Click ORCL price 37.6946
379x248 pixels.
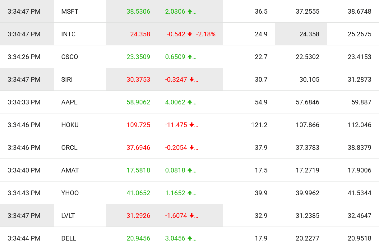(x=138, y=148)
